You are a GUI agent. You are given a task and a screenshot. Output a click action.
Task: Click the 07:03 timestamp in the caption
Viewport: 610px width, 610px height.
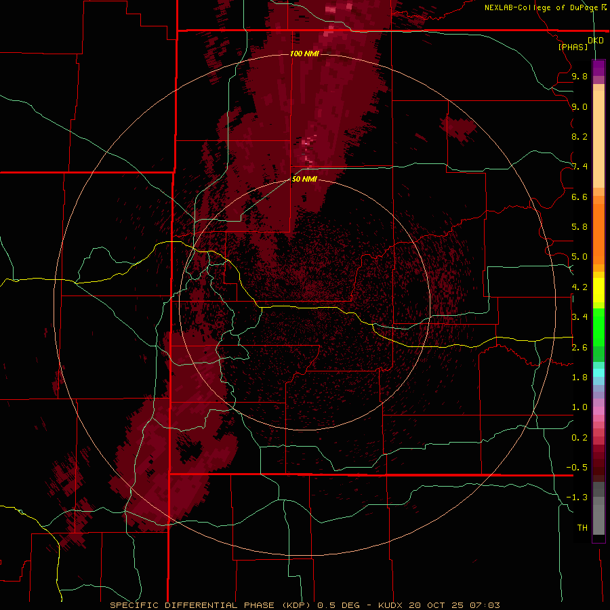485,605
